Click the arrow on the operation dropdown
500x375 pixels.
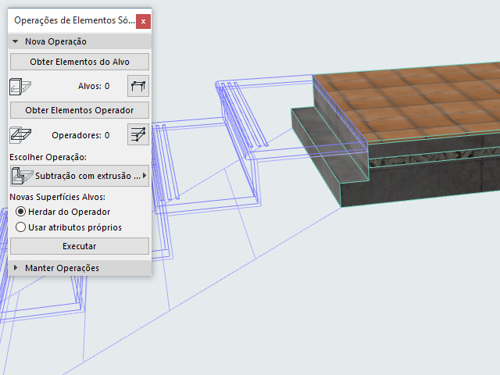pos(145,175)
